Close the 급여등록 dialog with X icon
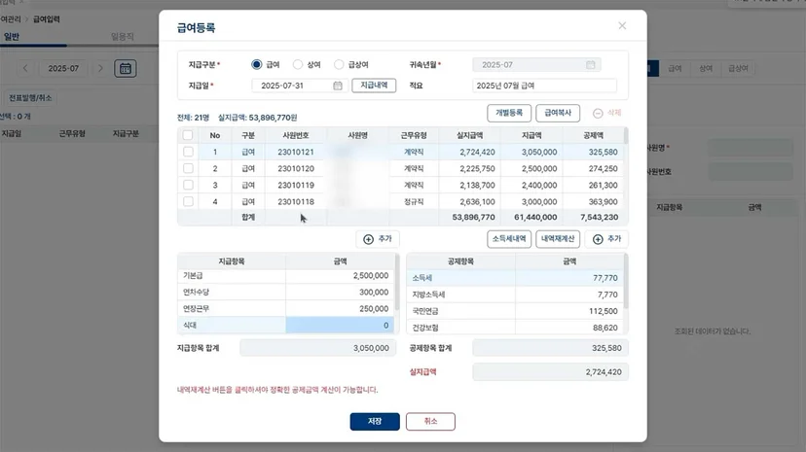 click(622, 25)
